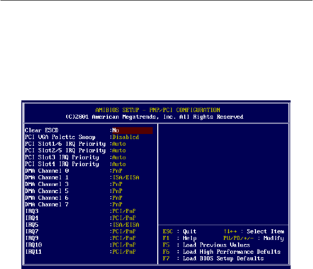Click the PCI VGA Palette Snoop label
313x269 pixels.
tap(60, 137)
